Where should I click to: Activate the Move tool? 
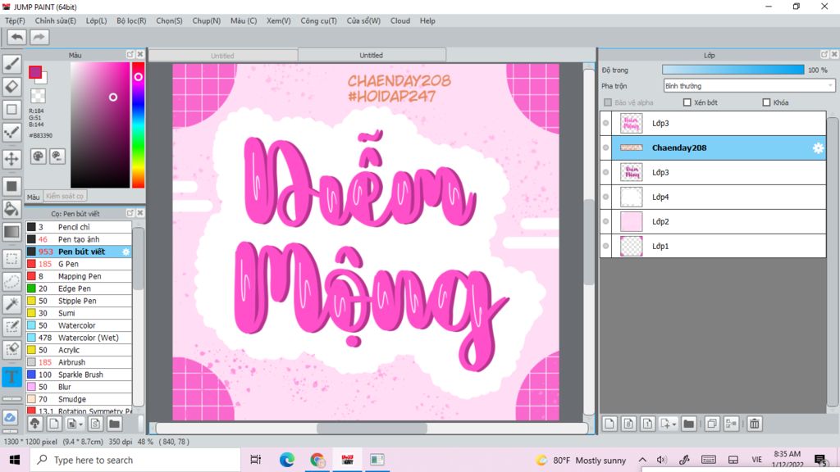point(11,159)
